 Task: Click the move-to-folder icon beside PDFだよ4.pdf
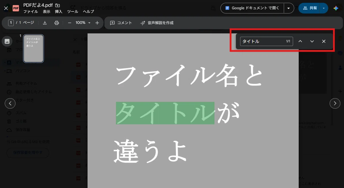(x=58, y=5)
